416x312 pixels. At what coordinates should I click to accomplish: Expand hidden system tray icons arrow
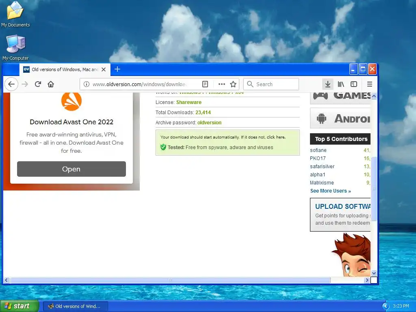point(386,306)
